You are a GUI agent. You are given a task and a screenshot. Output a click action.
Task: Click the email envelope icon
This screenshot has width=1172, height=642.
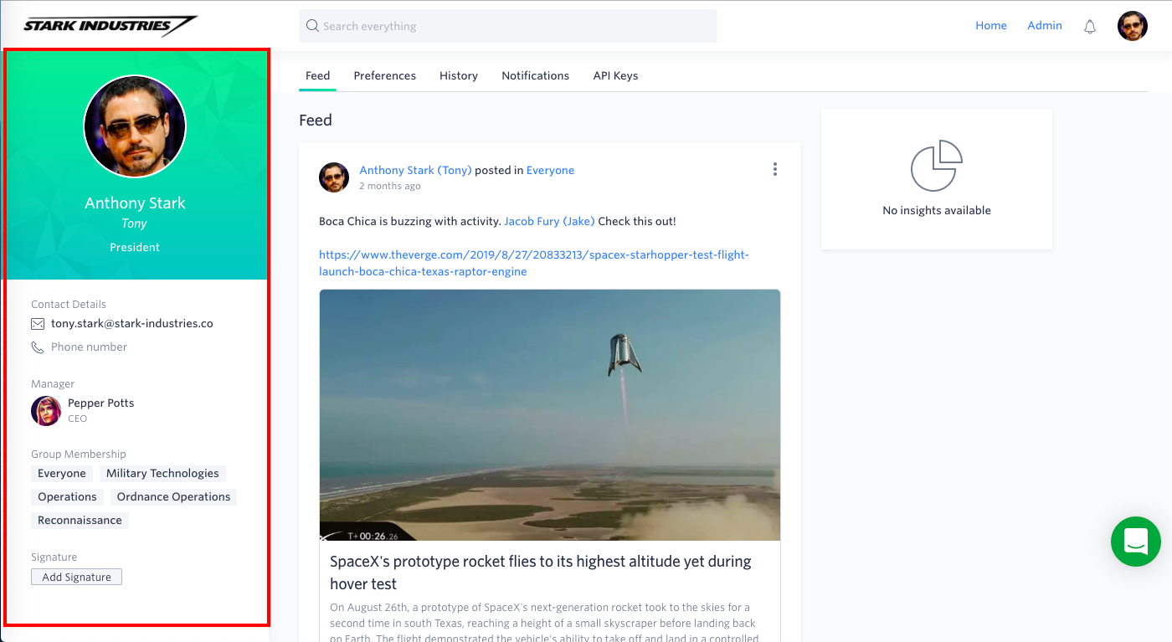pyautogui.click(x=38, y=324)
